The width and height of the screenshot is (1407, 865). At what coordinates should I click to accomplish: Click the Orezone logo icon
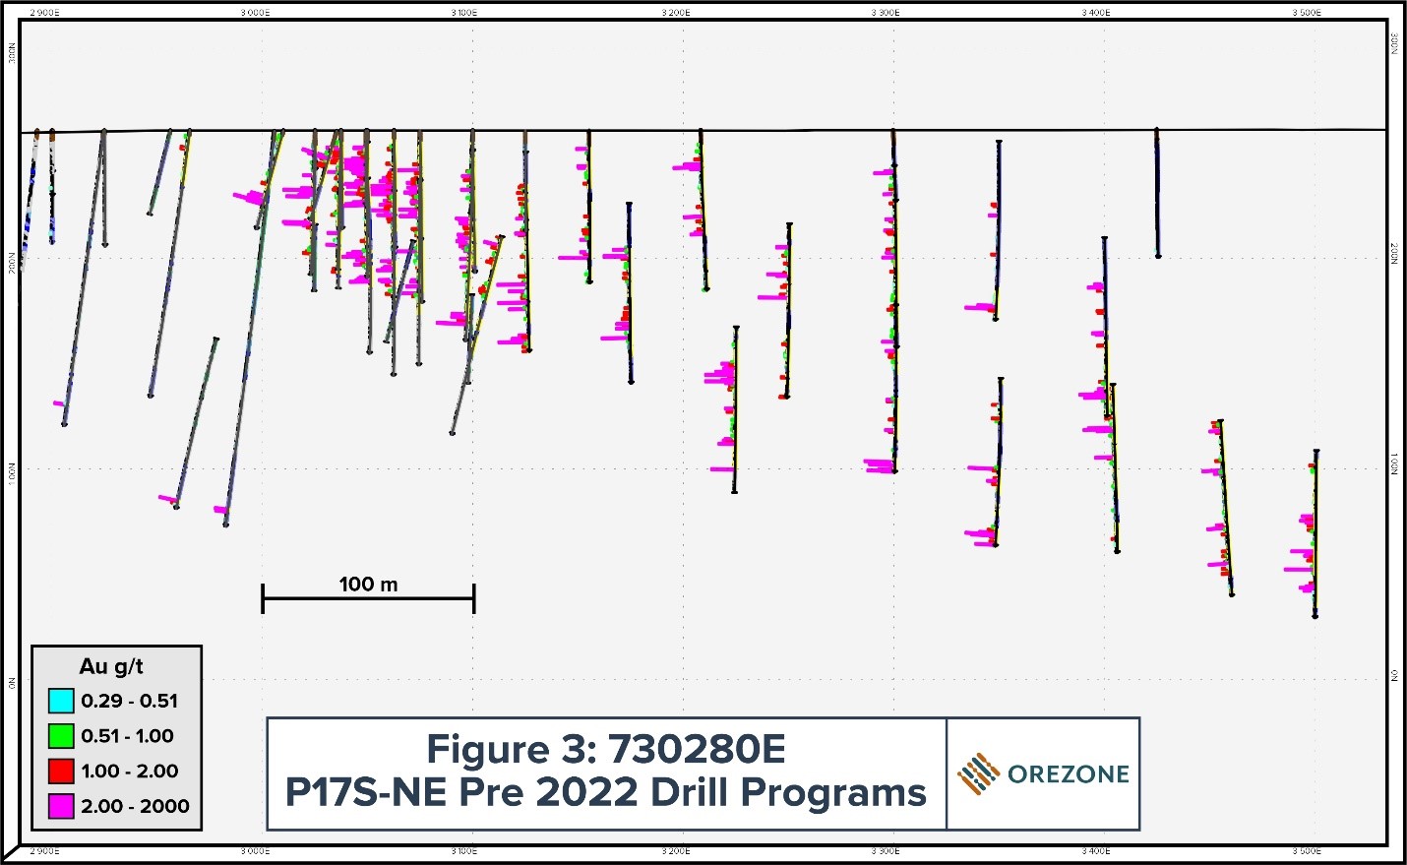coord(981,773)
